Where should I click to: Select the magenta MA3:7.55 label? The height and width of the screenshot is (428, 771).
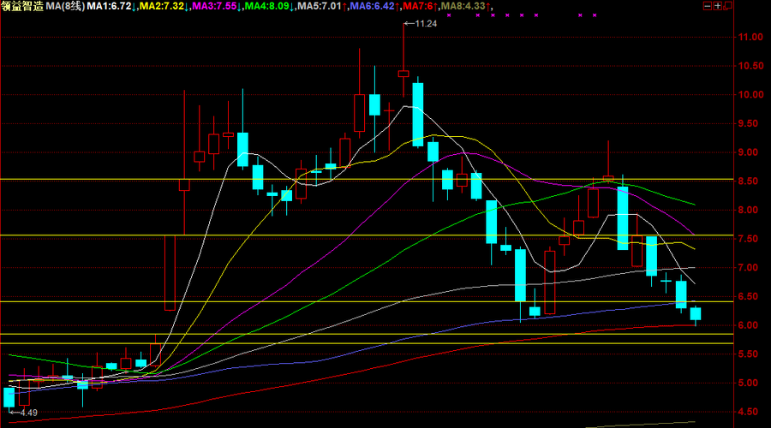(x=214, y=6)
